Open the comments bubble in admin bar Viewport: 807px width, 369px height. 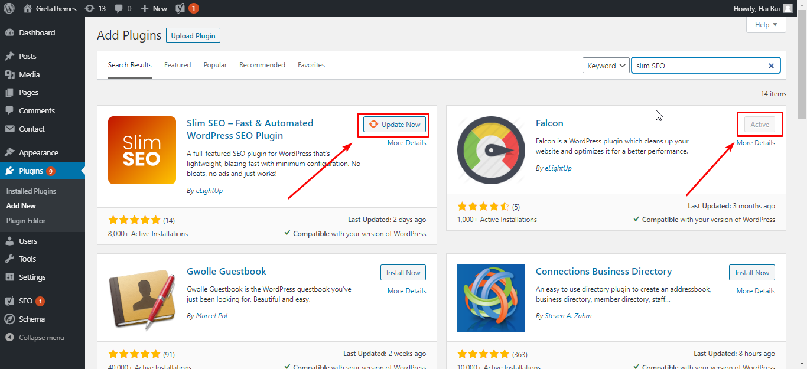point(123,8)
